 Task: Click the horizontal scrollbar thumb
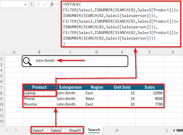point(180,130)
